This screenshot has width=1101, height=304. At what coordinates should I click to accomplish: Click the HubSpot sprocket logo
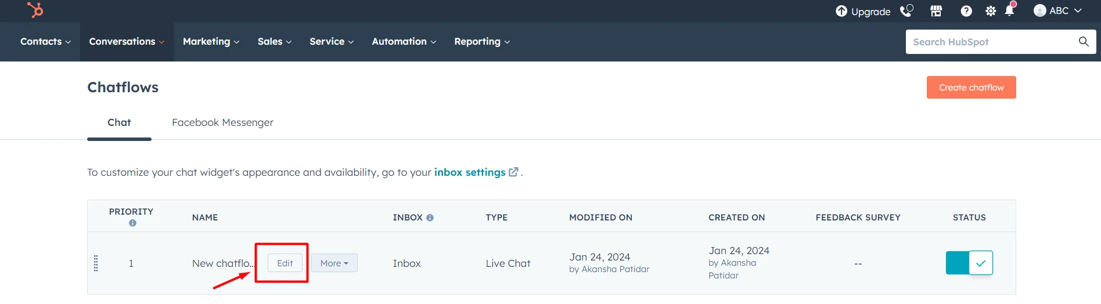35,10
